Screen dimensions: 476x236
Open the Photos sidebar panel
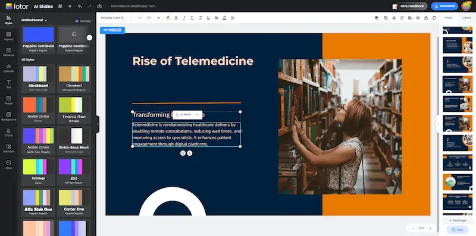(x=8, y=100)
